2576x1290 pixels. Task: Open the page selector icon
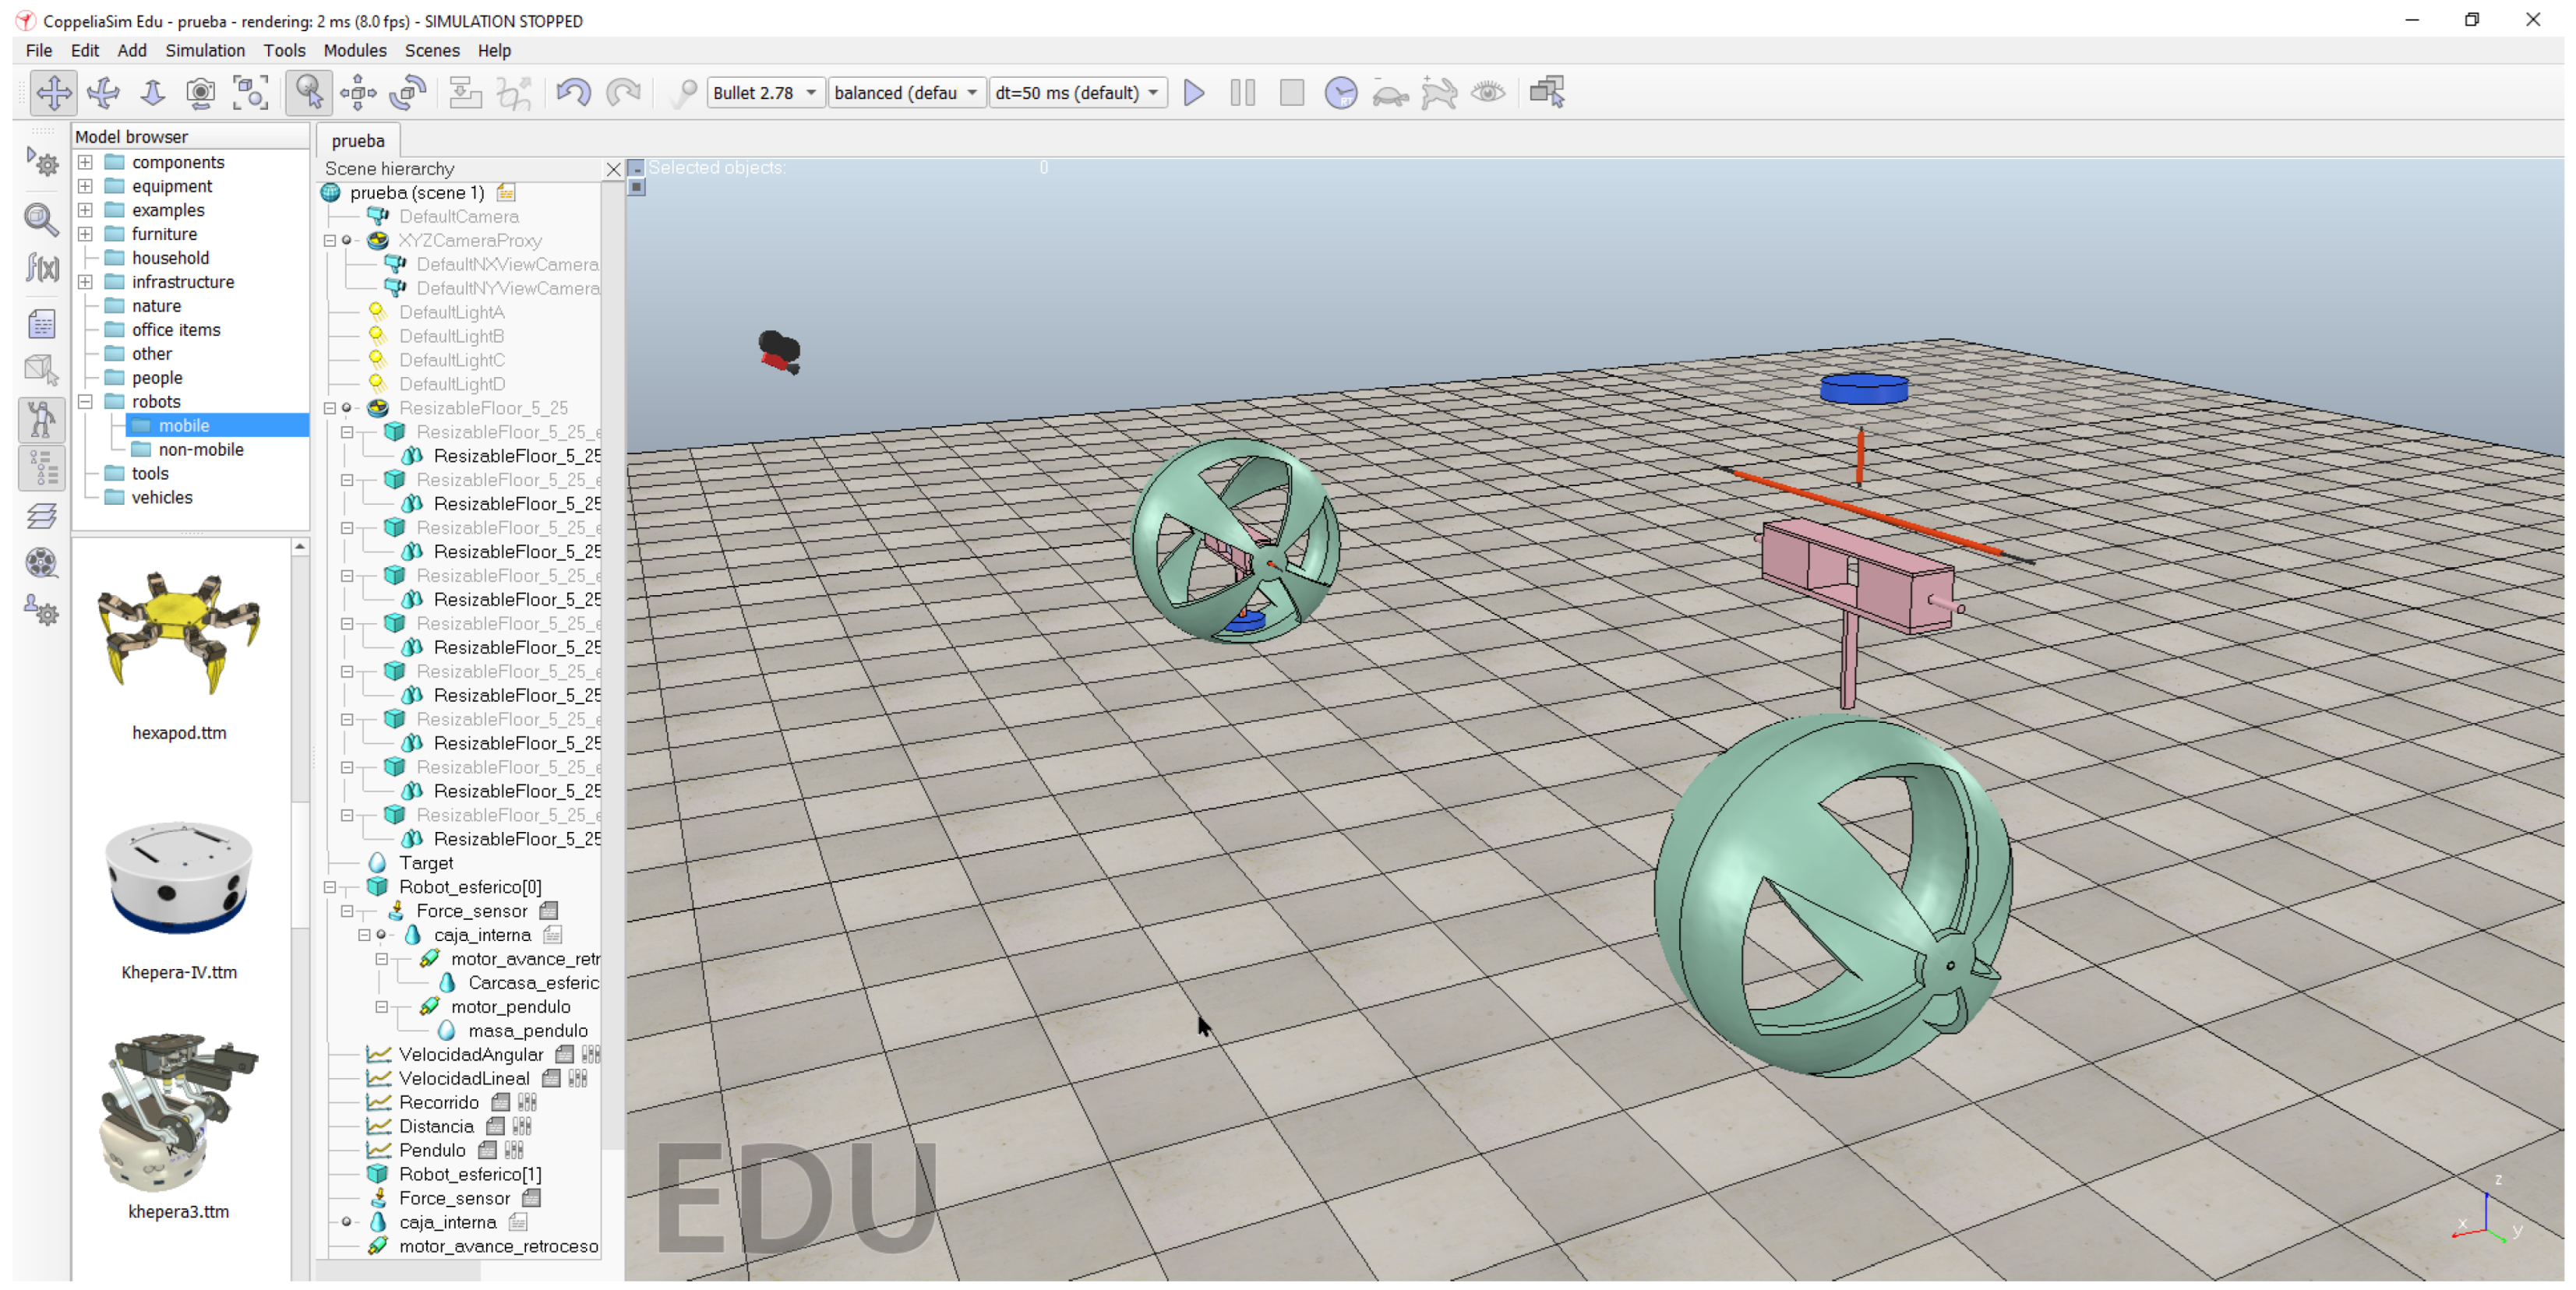click(1546, 93)
